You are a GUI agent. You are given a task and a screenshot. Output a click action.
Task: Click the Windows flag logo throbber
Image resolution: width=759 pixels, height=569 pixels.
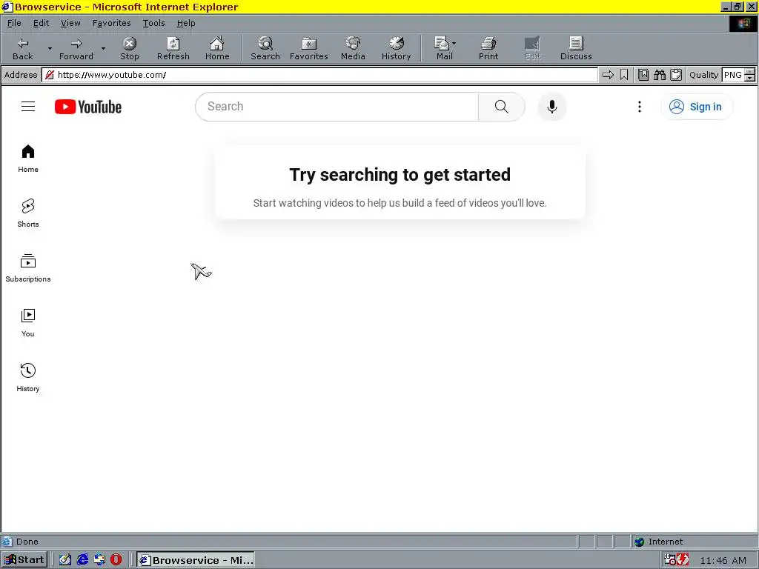tap(743, 23)
